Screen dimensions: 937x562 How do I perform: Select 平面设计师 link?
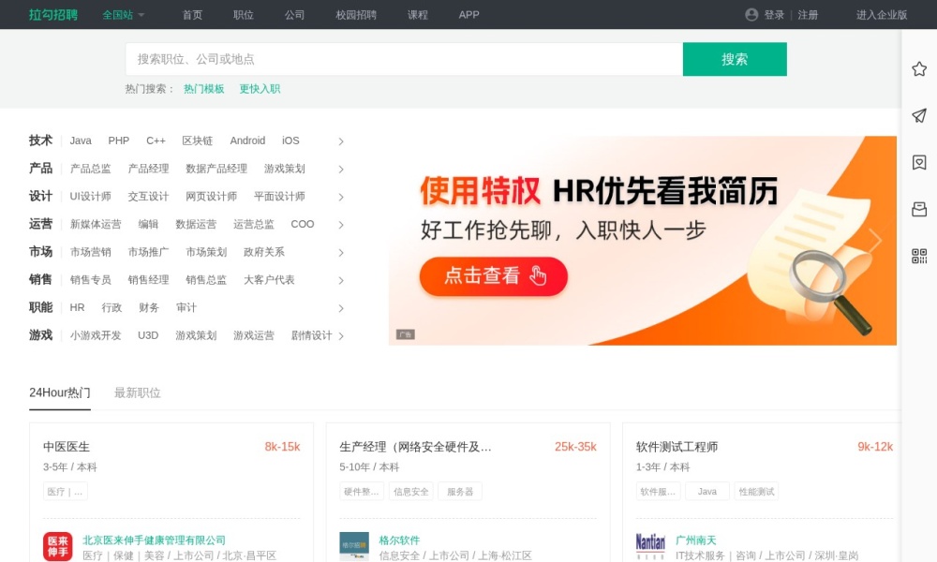tap(279, 197)
